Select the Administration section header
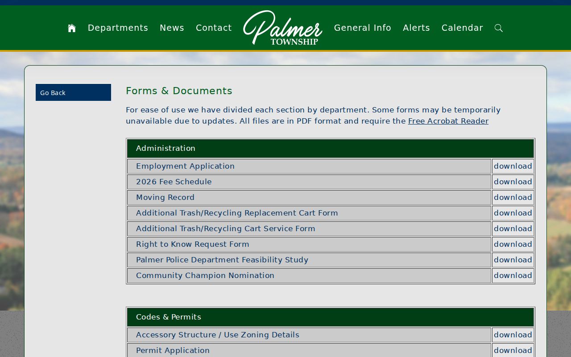The width and height of the screenshot is (571, 357). (x=330, y=148)
